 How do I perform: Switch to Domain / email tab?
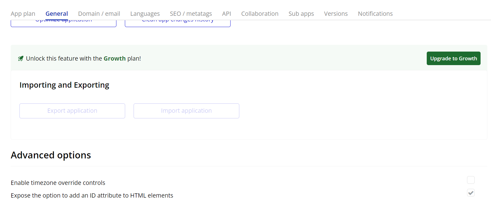pos(99,14)
